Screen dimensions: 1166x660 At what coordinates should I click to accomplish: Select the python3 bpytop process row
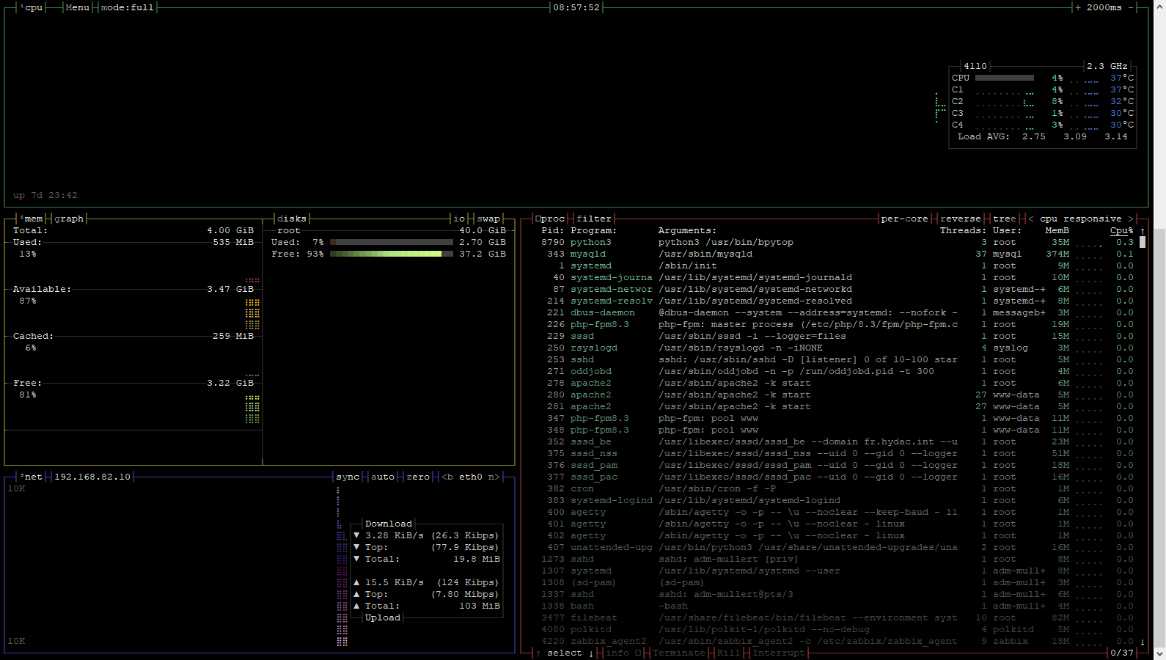837,242
